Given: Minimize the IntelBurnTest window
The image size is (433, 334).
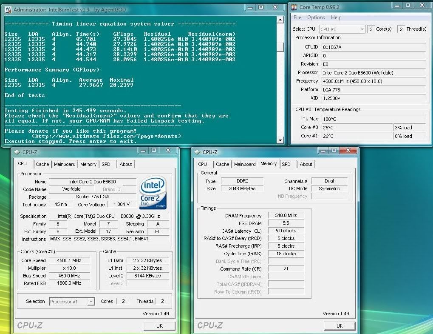Looking at the screenshot, I should pos(250,8).
